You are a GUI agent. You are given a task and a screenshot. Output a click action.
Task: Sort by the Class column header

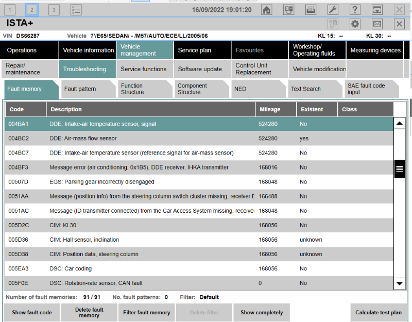click(x=366, y=109)
